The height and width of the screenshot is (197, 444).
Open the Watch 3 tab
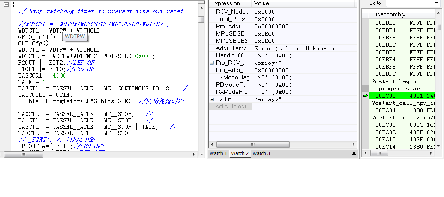pos(261,153)
